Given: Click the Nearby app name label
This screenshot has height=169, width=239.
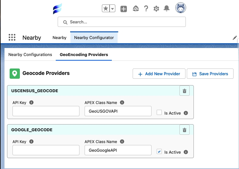Looking at the screenshot, I should point(32,37).
